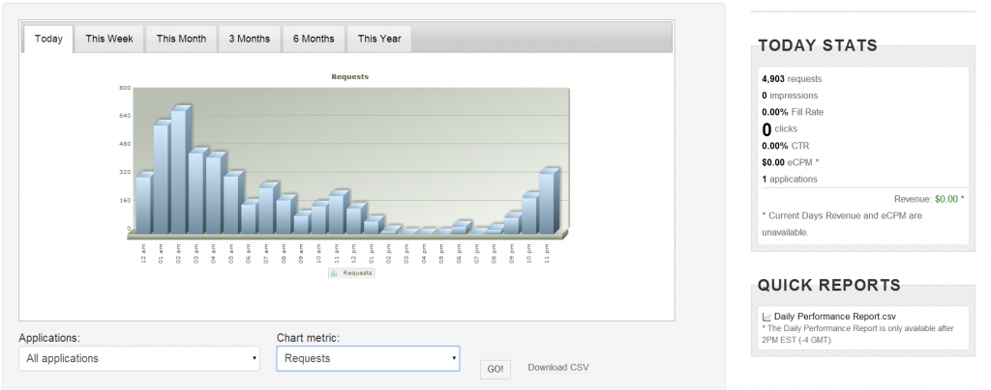Click the 03 am requests bar
The width and height of the screenshot is (991, 390).
pos(196,193)
